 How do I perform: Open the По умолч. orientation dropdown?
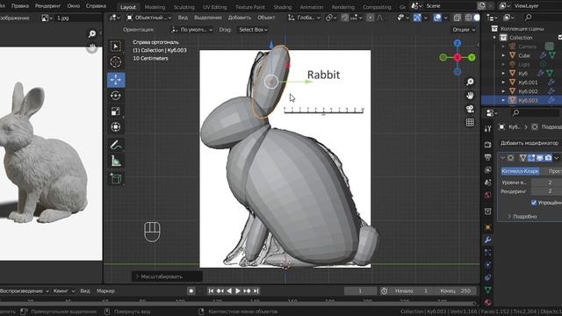(192, 30)
